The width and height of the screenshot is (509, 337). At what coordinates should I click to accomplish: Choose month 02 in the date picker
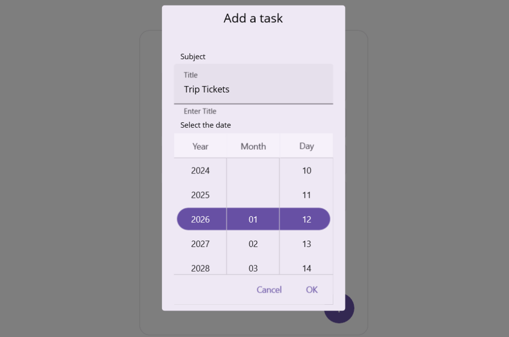point(253,244)
